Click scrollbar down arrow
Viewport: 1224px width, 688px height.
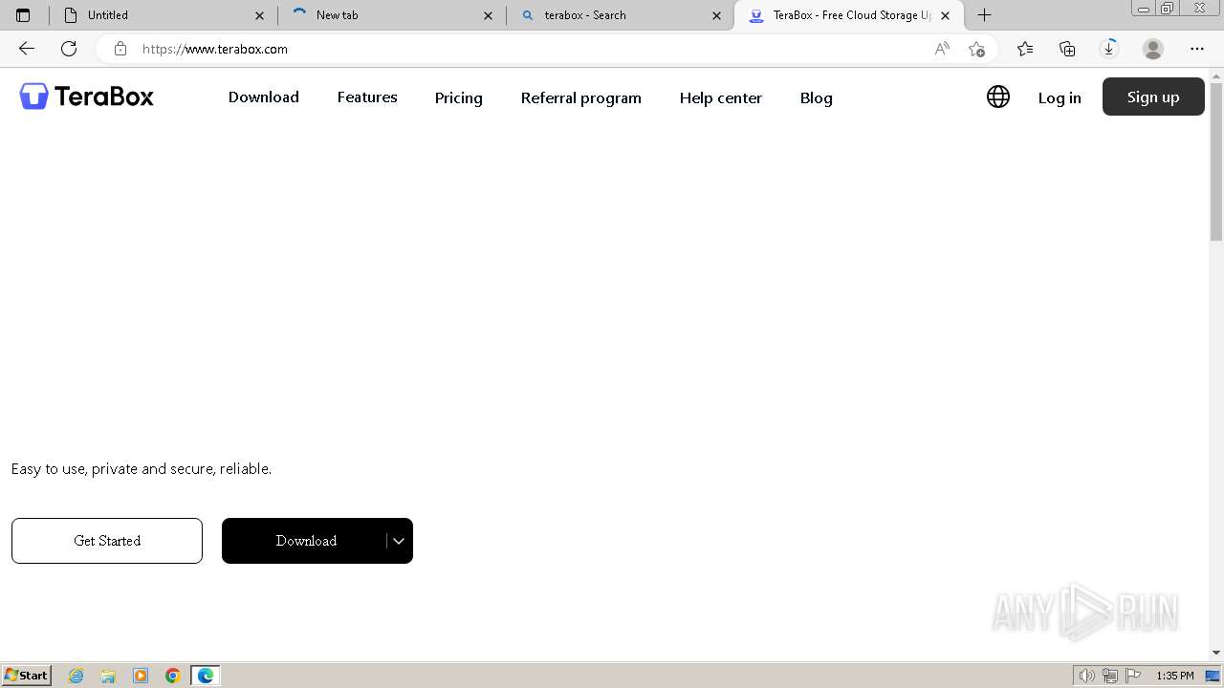pyautogui.click(x=1216, y=653)
